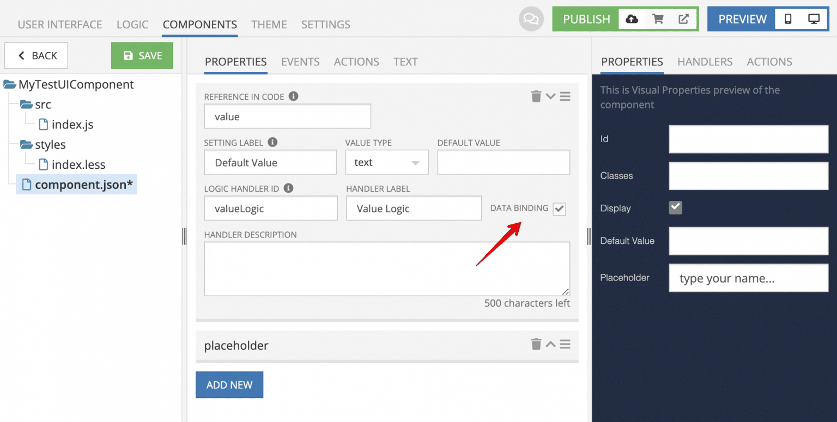Preview on desktop monitor icon

[x=814, y=19]
